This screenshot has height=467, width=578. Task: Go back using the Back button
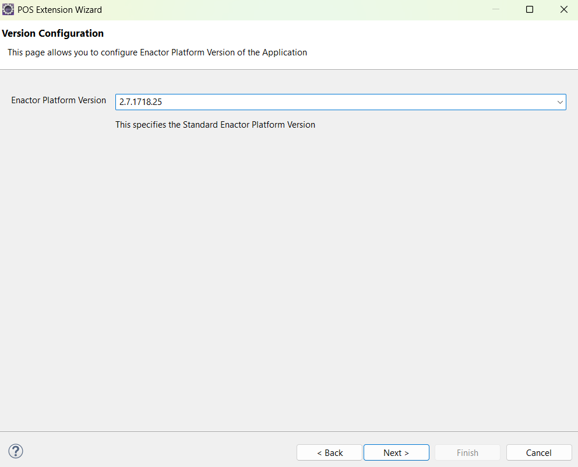click(x=329, y=452)
